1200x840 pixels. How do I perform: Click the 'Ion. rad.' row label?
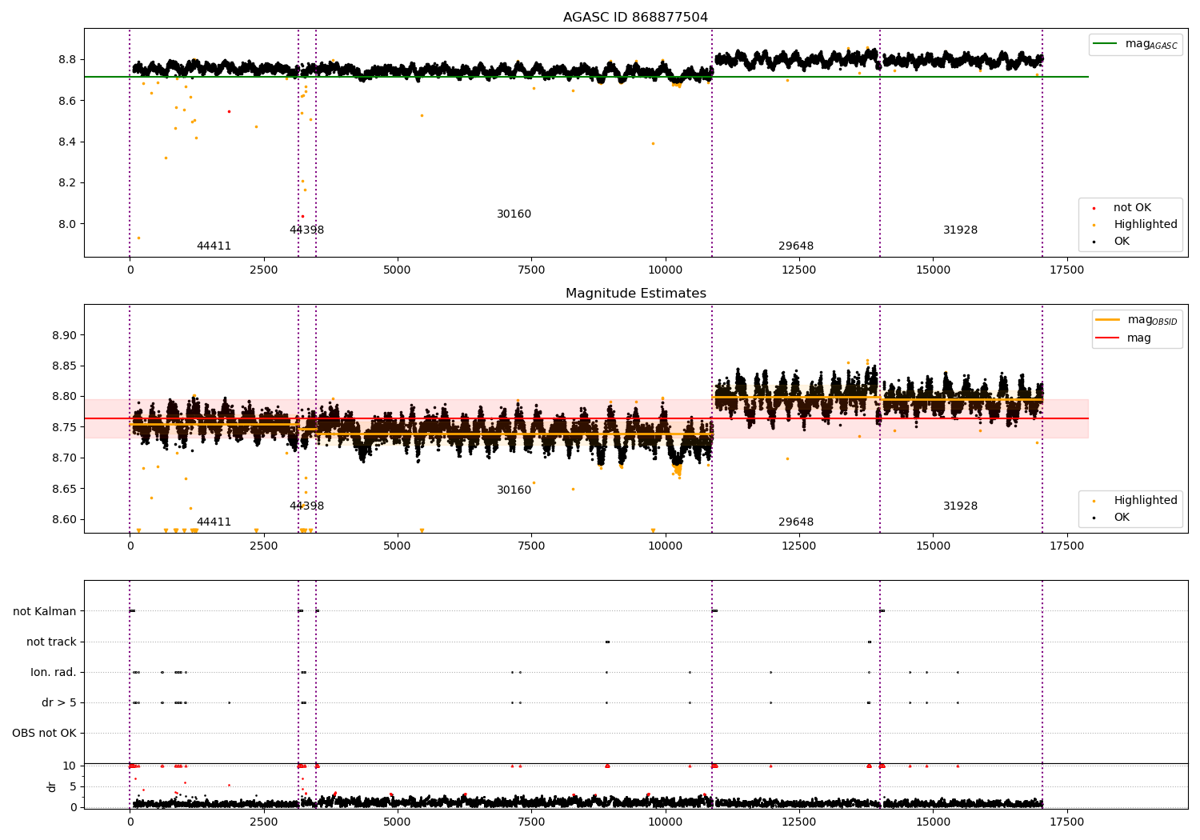[54, 672]
